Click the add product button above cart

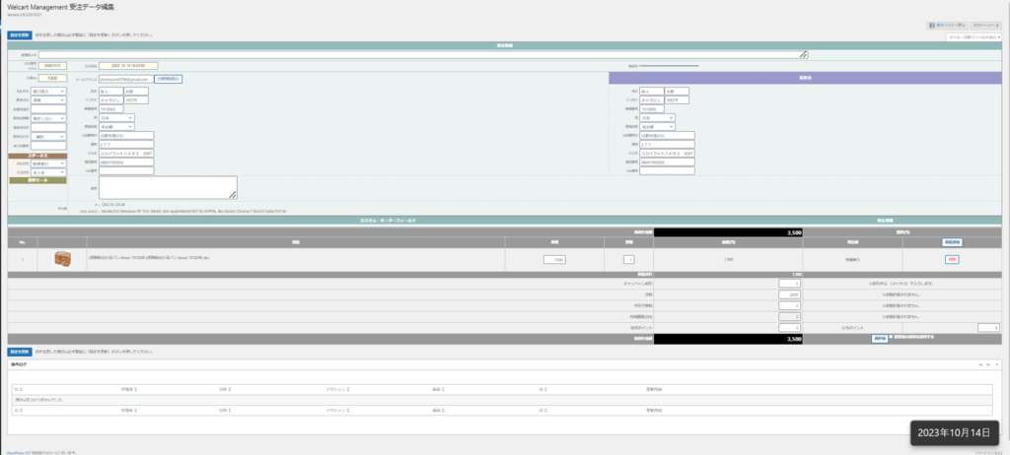click(951, 241)
